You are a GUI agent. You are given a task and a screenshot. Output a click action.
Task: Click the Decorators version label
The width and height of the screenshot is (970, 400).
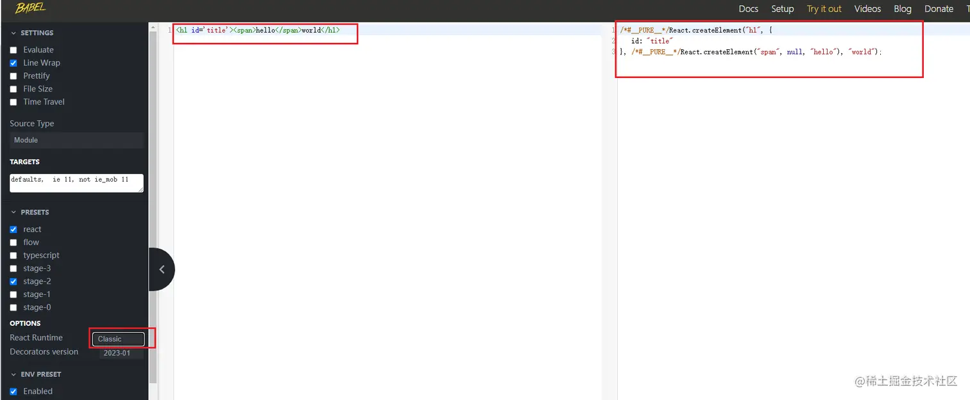pos(44,352)
